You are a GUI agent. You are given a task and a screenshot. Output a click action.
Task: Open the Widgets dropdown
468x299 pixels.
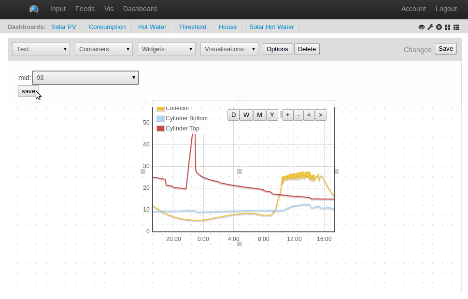tap(167, 49)
